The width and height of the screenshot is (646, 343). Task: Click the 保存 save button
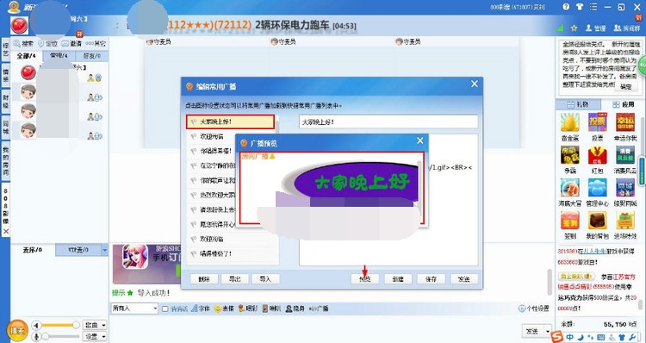tap(431, 279)
